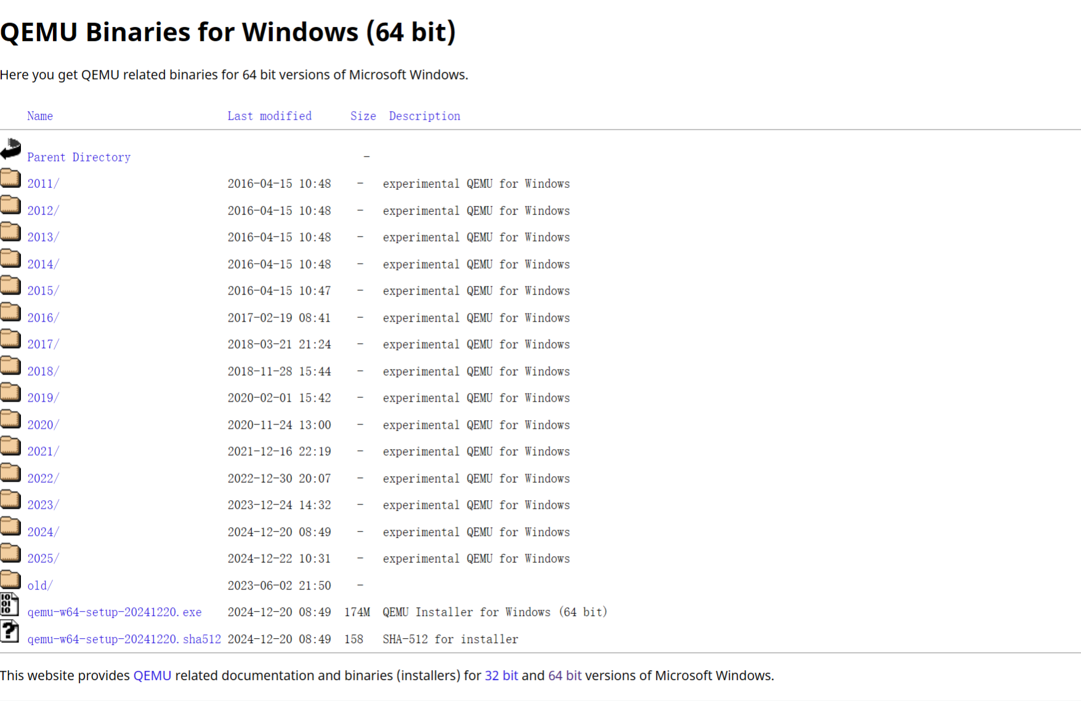This screenshot has height=701, width=1081.
Task: Click the date 2021-12-16 22:19
Action: pyautogui.click(x=279, y=452)
